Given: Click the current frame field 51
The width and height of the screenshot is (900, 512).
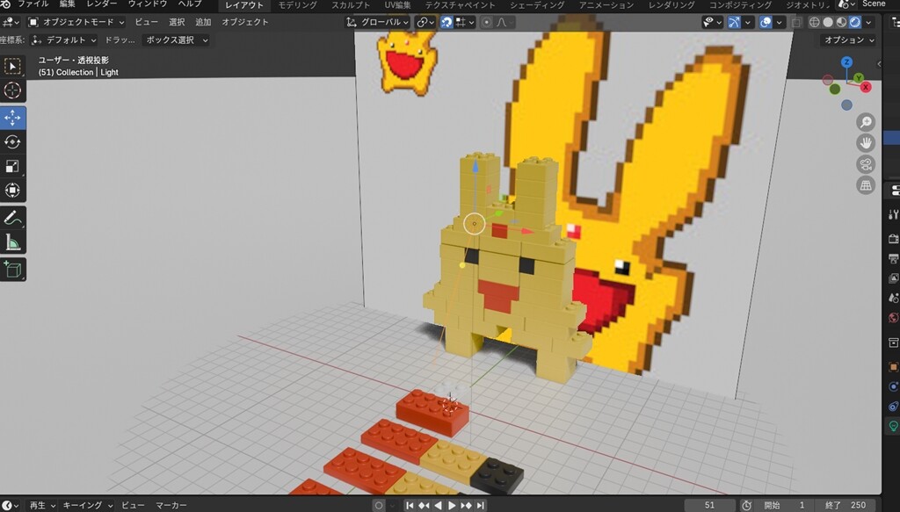Looking at the screenshot, I should point(709,505).
